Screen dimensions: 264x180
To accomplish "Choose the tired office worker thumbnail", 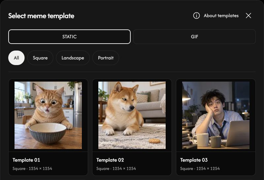I will [x=216, y=115].
